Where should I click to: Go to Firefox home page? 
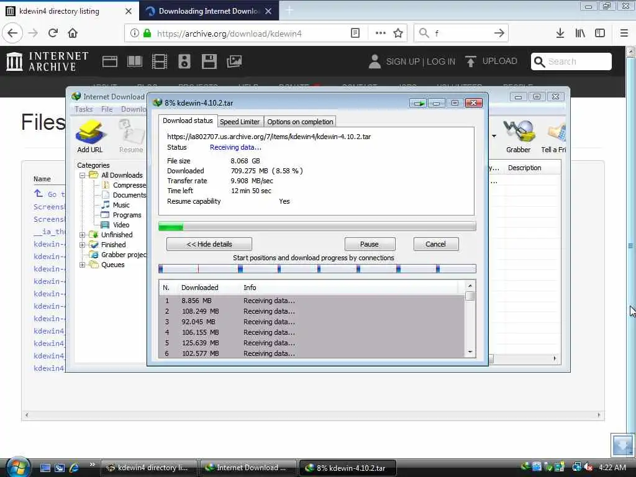pos(73,34)
